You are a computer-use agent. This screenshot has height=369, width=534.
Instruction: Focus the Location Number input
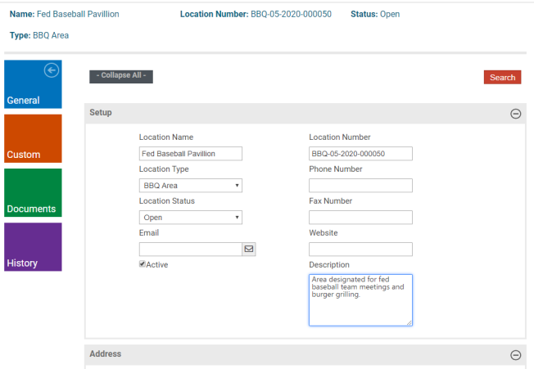[360, 154]
